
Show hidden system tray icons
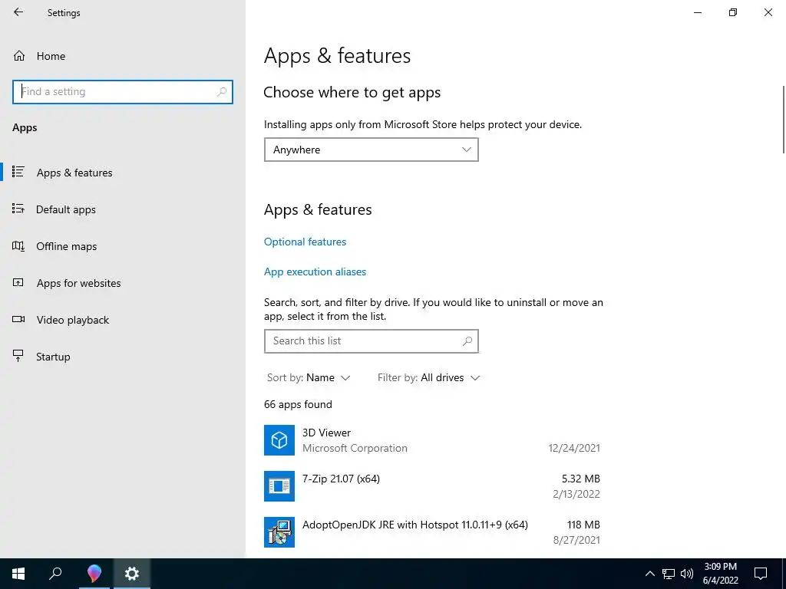pyautogui.click(x=649, y=574)
